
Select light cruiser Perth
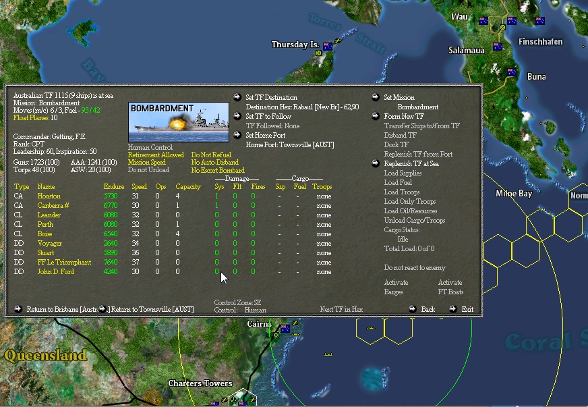[45, 224]
